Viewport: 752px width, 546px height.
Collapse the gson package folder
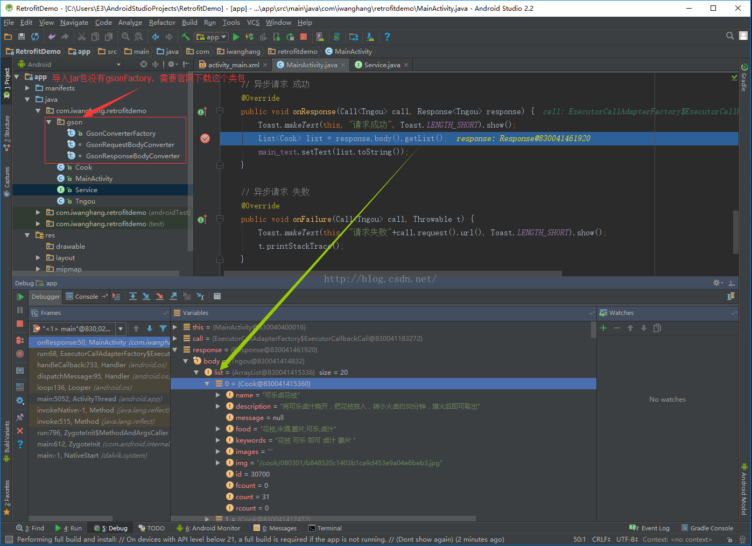point(49,122)
